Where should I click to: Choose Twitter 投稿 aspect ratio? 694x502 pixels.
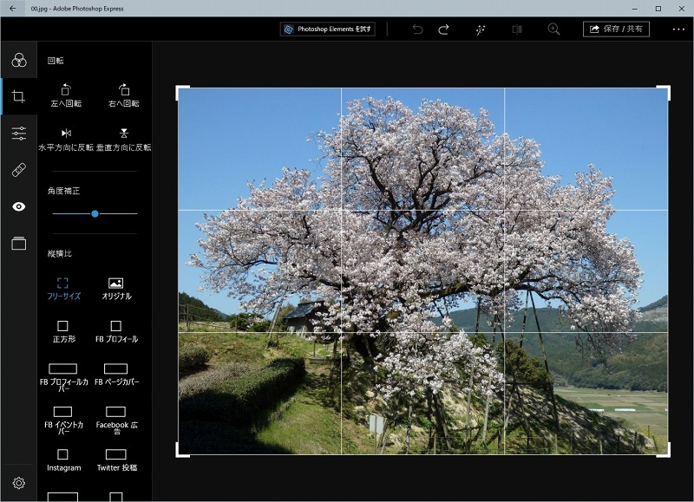[x=116, y=461]
